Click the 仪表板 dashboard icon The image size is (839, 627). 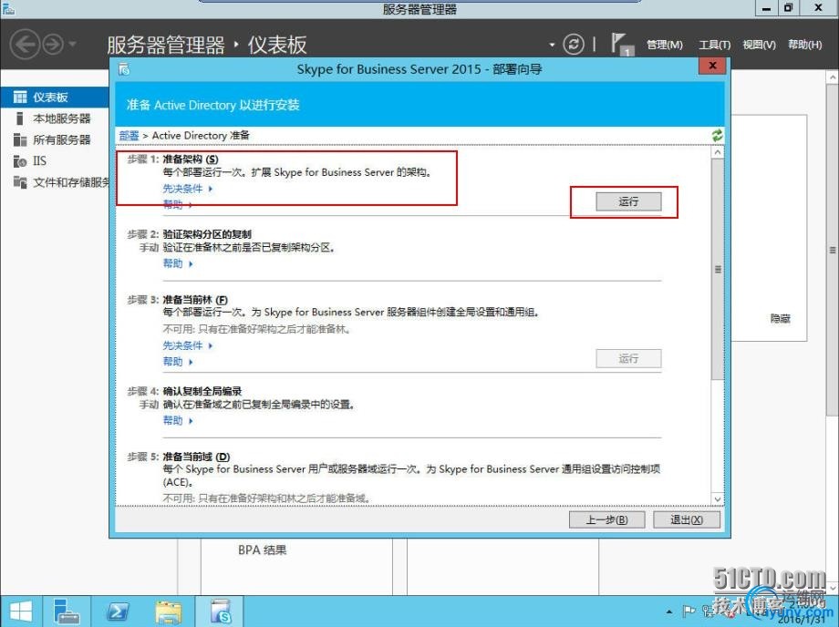point(20,97)
